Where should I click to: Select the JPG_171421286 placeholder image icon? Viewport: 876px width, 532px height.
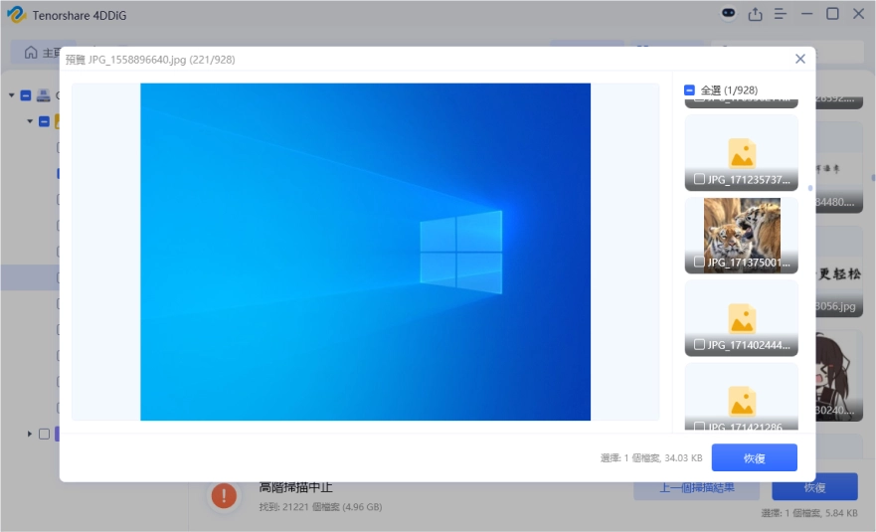click(742, 401)
